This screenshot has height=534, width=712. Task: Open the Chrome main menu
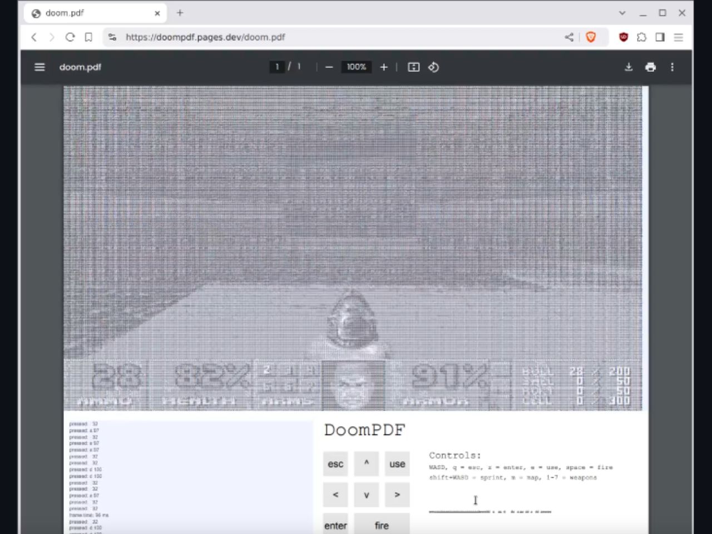[679, 37]
